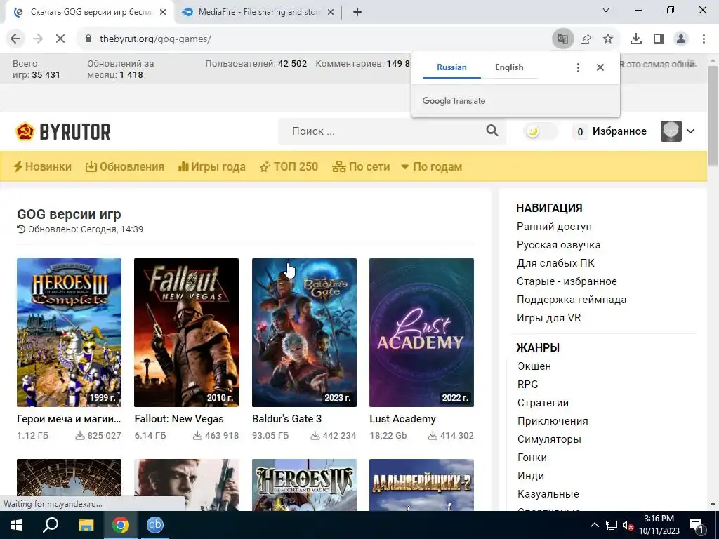Select the Гонки genre
The height and width of the screenshot is (539, 719).
click(x=532, y=458)
